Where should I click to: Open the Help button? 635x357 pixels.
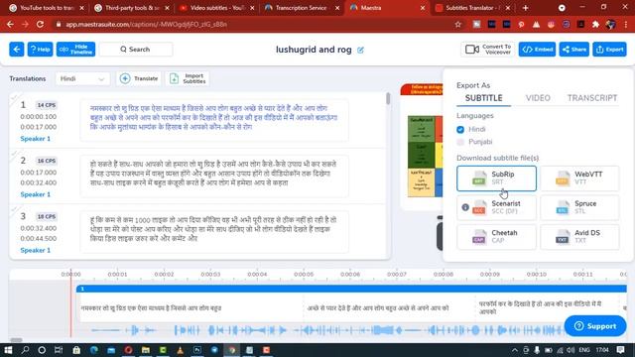(40, 50)
